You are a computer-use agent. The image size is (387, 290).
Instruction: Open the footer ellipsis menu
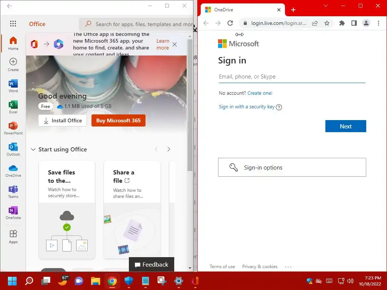click(x=288, y=267)
